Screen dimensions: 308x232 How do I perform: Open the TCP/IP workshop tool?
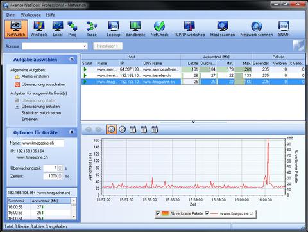click(189, 29)
